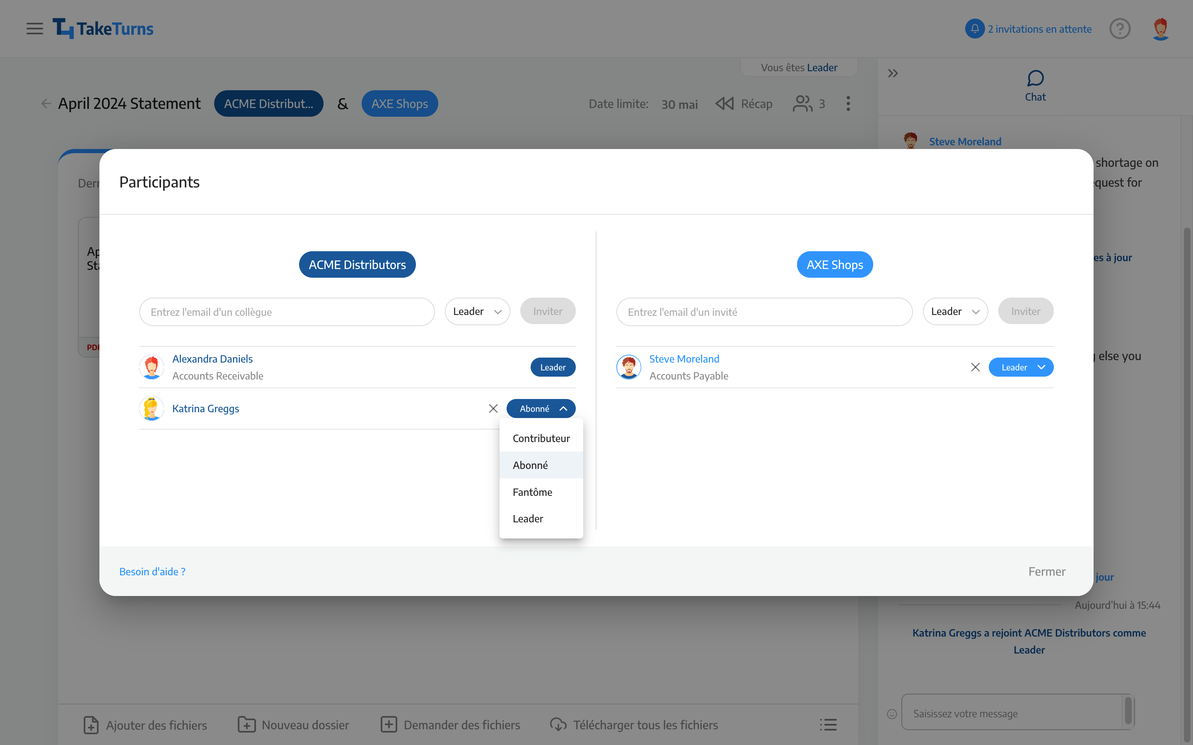This screenshot has width=1193, height=745.
Task: Click the ACME Distribut... header tag
Action: click(x=269, y=103)
